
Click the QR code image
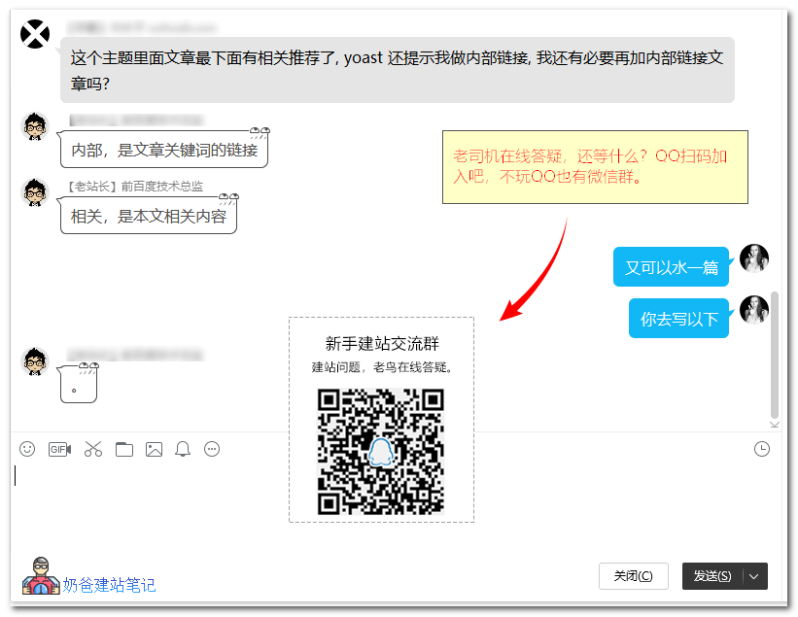(381, 452)
